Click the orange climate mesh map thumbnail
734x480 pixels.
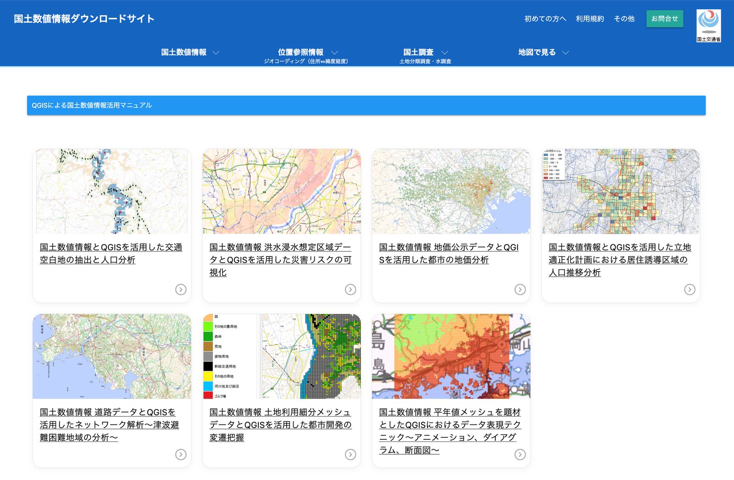[451, 357]
